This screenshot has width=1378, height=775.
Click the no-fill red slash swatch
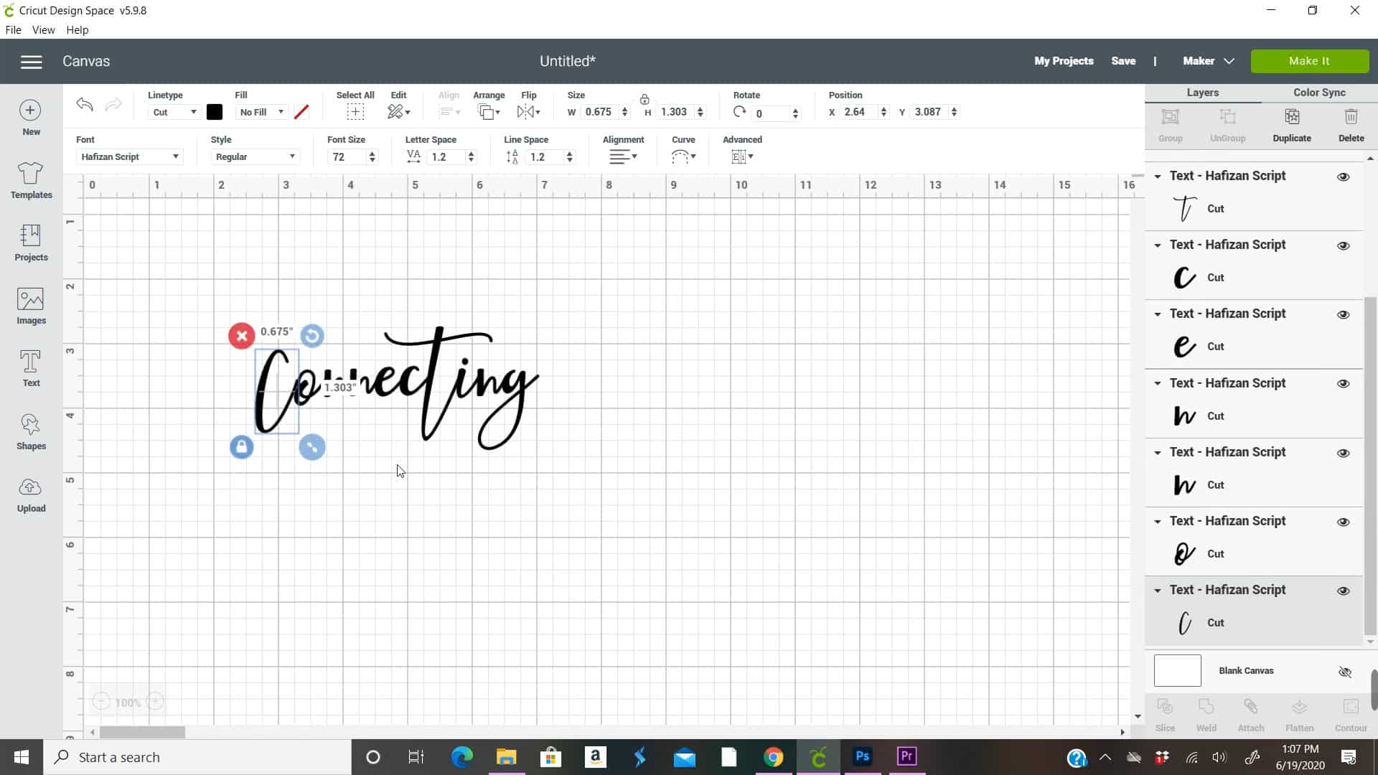click(301, 112)
